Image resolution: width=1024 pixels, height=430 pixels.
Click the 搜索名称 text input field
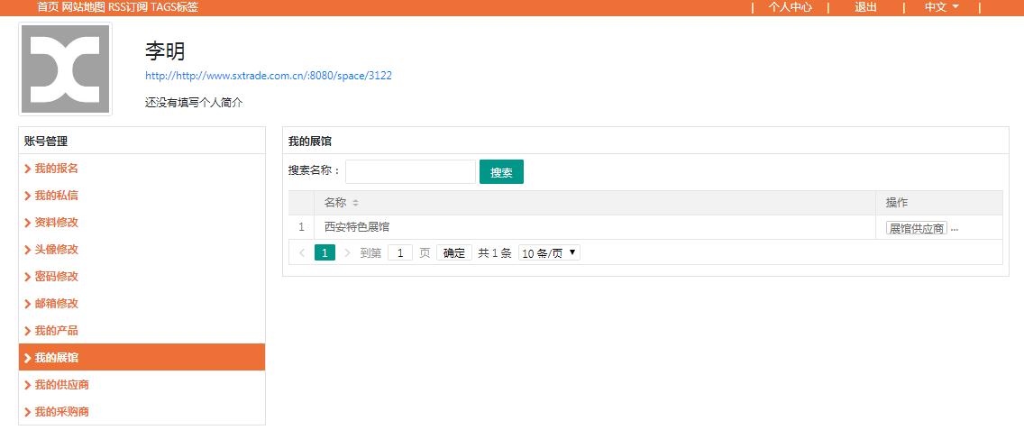coord(410,172)
